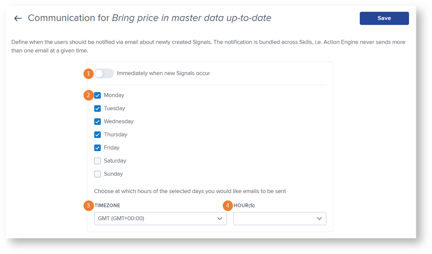The image size is (432, 254).
Task: Uncheck the Wednesday checkbox
Action: coord(98,121)
